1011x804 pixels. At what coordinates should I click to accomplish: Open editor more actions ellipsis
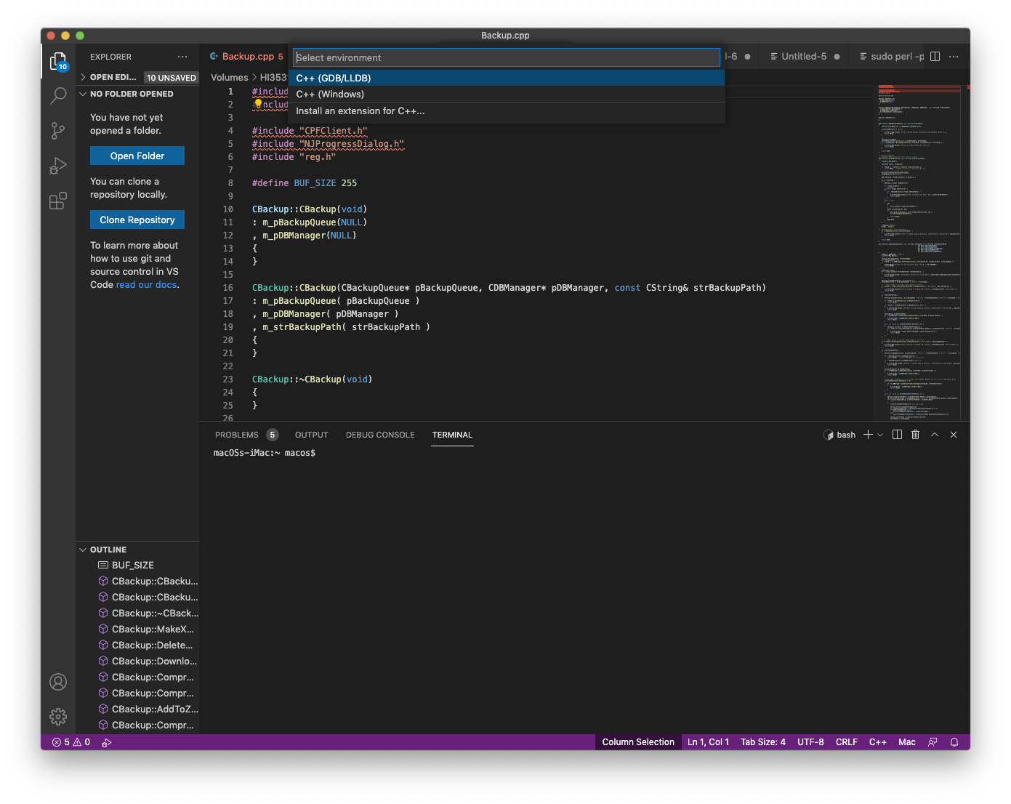[954, 57]
